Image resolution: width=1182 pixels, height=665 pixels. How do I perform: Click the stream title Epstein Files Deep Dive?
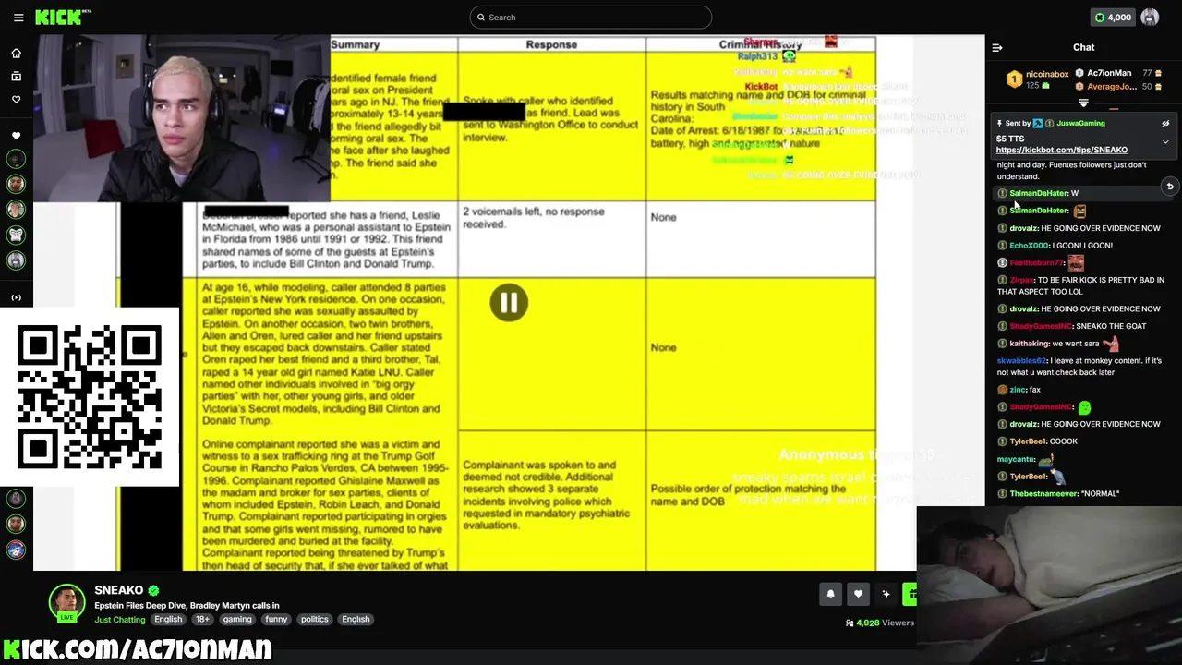tap(187, 606)
